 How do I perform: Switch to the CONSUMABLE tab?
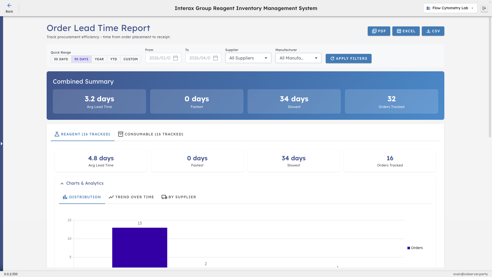pos(151,134)
